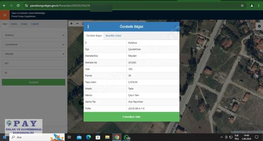This screenshot has width=263, height=141.
Task: Select the Coğrafi search tab
Action: (35, 24)
